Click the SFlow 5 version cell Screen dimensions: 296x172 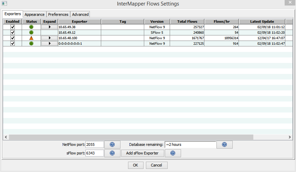tap(157, 32)
